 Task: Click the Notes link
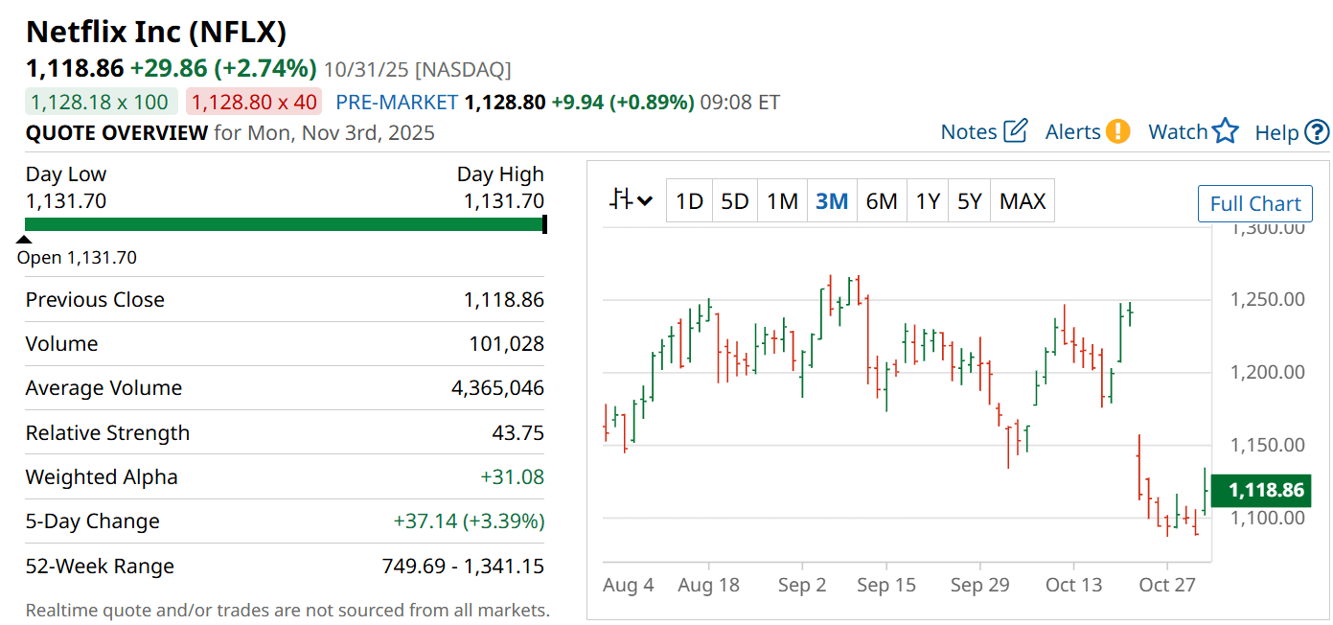point(969,132)
